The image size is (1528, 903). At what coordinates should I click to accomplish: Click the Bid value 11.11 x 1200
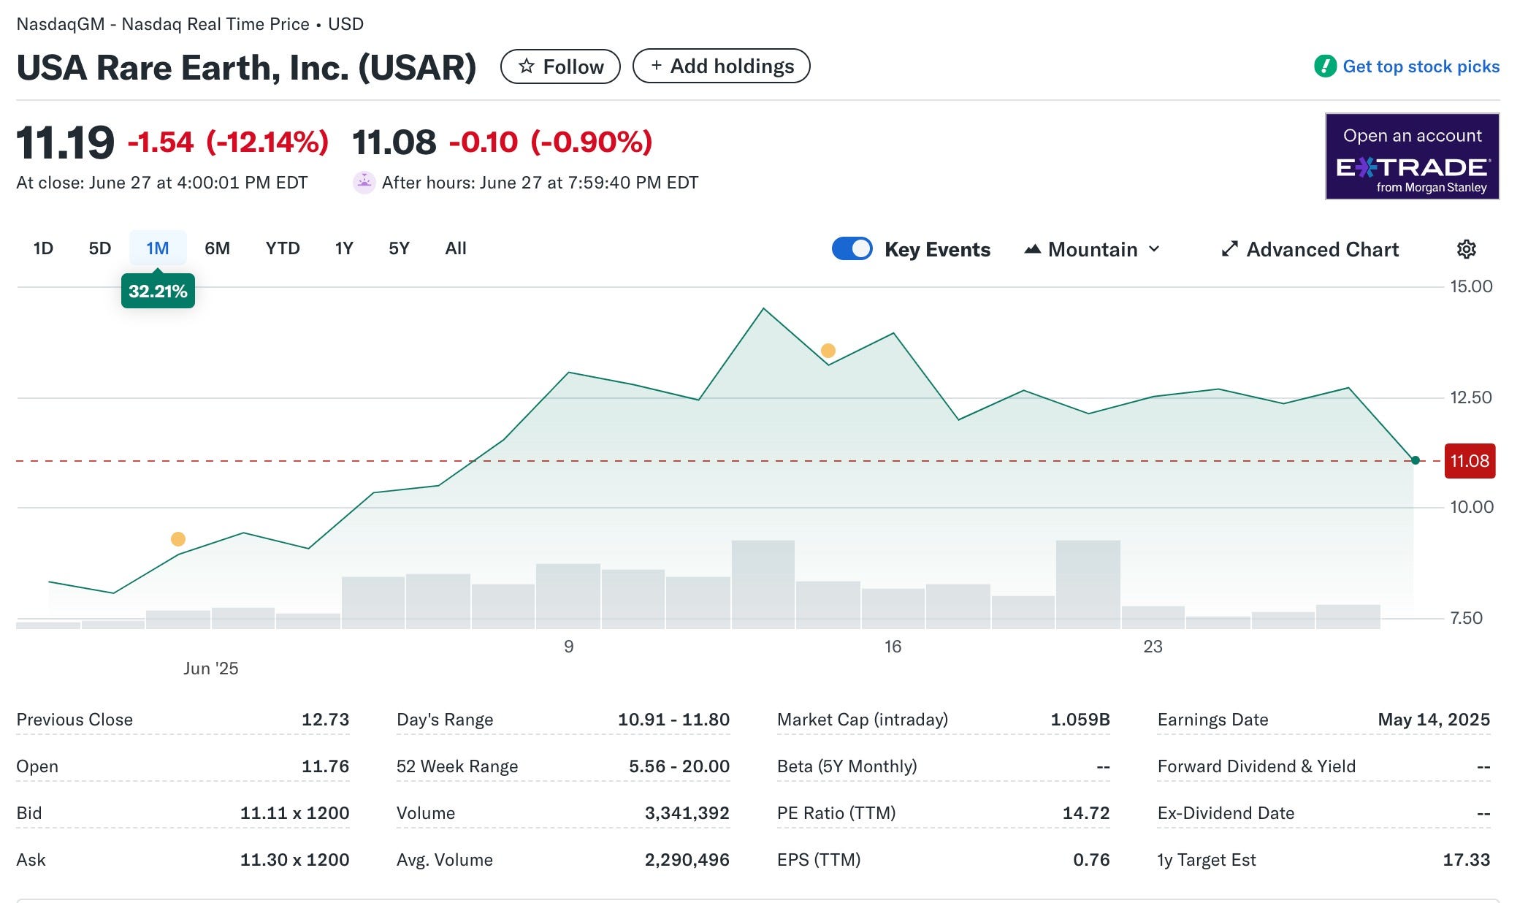[294, 813]
